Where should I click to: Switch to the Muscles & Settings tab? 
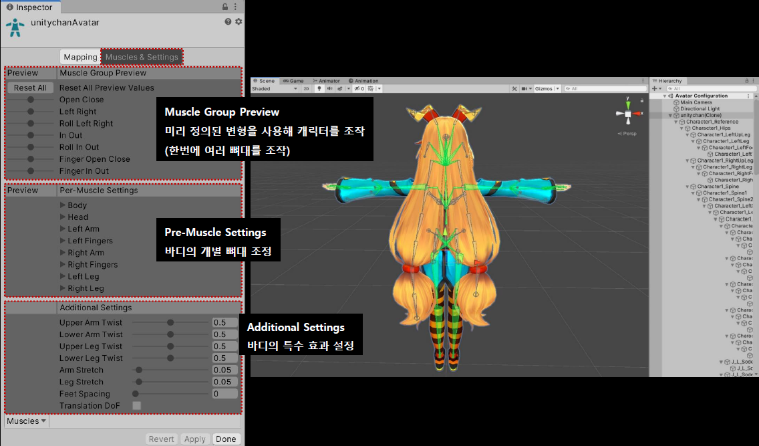point(142,57)
